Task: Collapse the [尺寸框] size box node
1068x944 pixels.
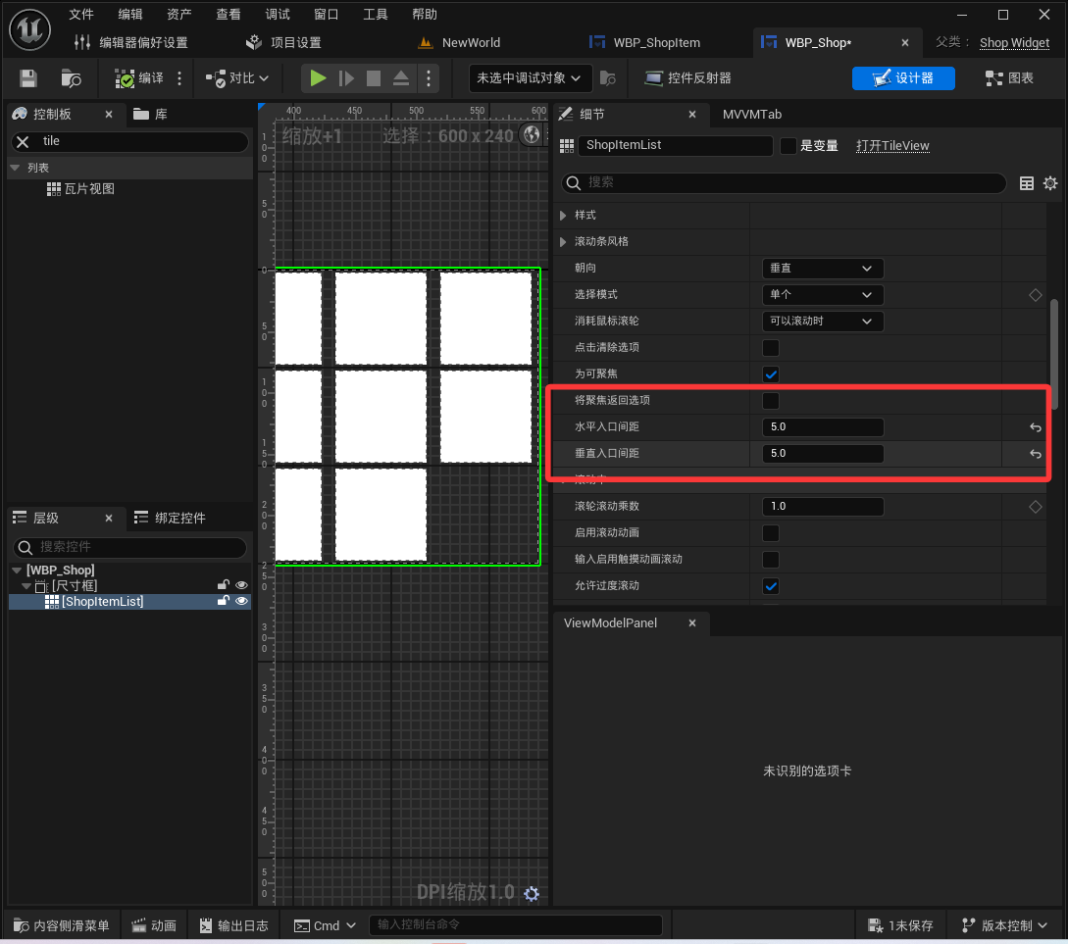Action: pyautogui.click(x=26, y=585)
